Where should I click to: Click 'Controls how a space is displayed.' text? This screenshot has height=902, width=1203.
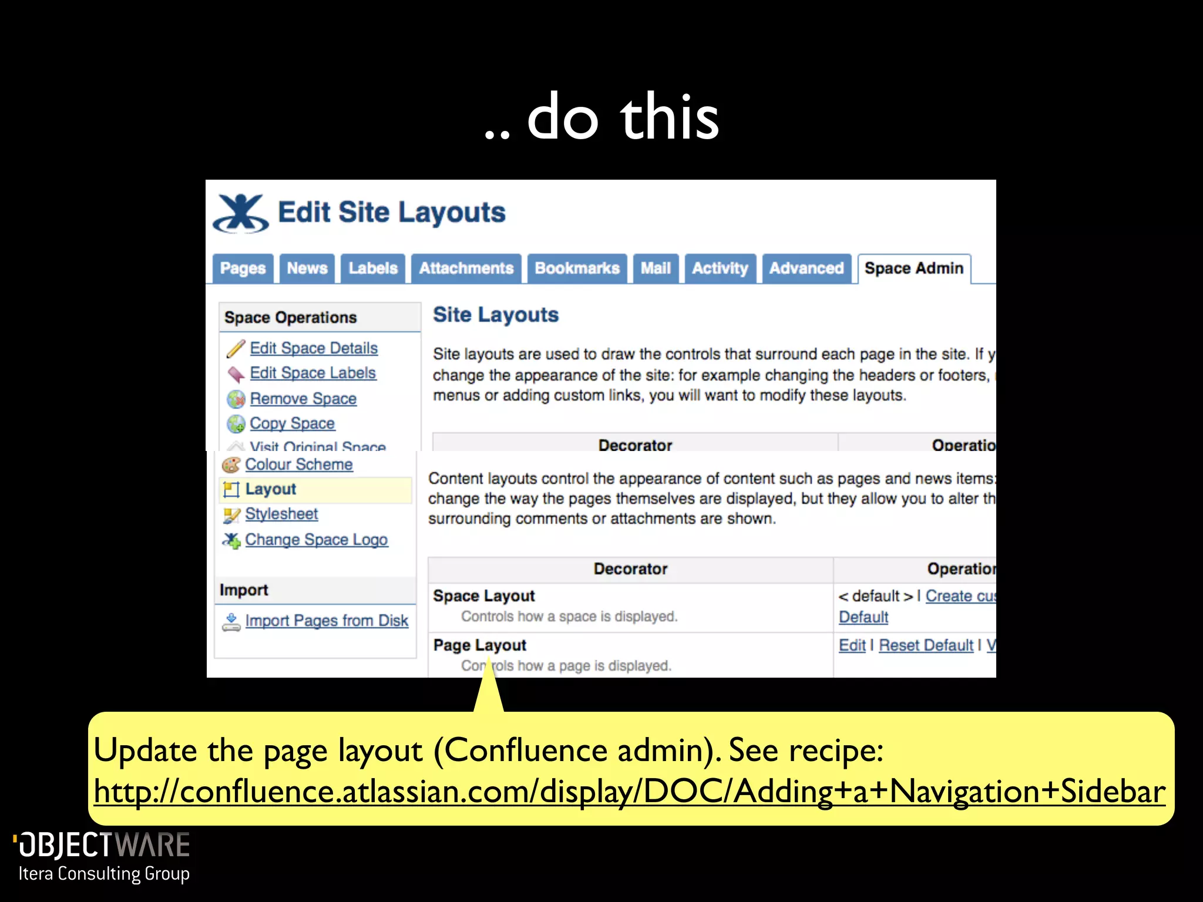569,617
